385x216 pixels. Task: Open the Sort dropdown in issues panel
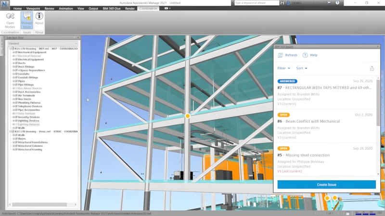pyautogui.click(x=302, y=68)
